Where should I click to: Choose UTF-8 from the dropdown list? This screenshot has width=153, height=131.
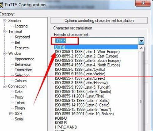pos(96,47)
